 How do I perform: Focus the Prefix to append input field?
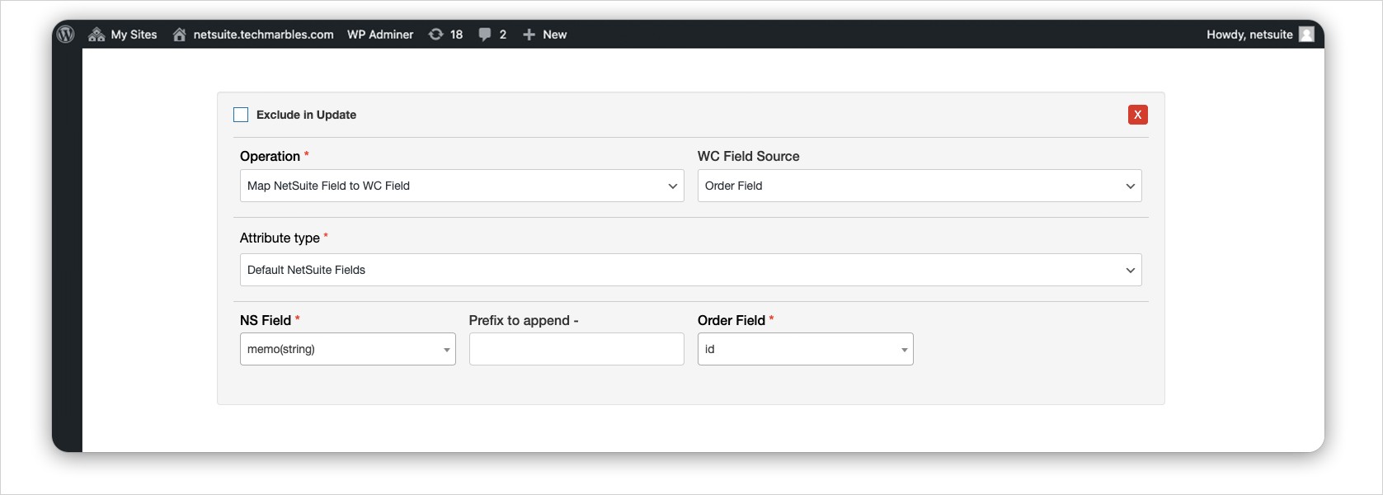coord(576,349)
